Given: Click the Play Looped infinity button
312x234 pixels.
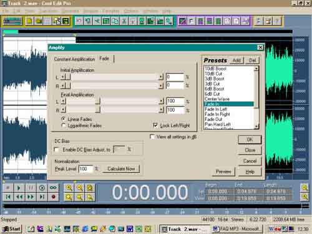Looking at the screenshot, I should (53, 188).
